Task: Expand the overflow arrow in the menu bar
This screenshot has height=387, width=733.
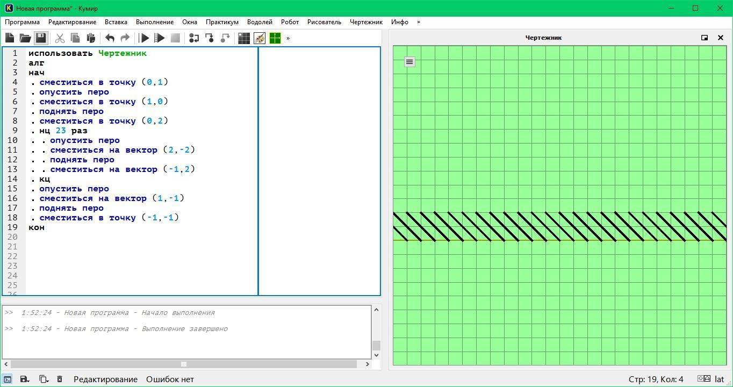Action: (x=419, y=22)
